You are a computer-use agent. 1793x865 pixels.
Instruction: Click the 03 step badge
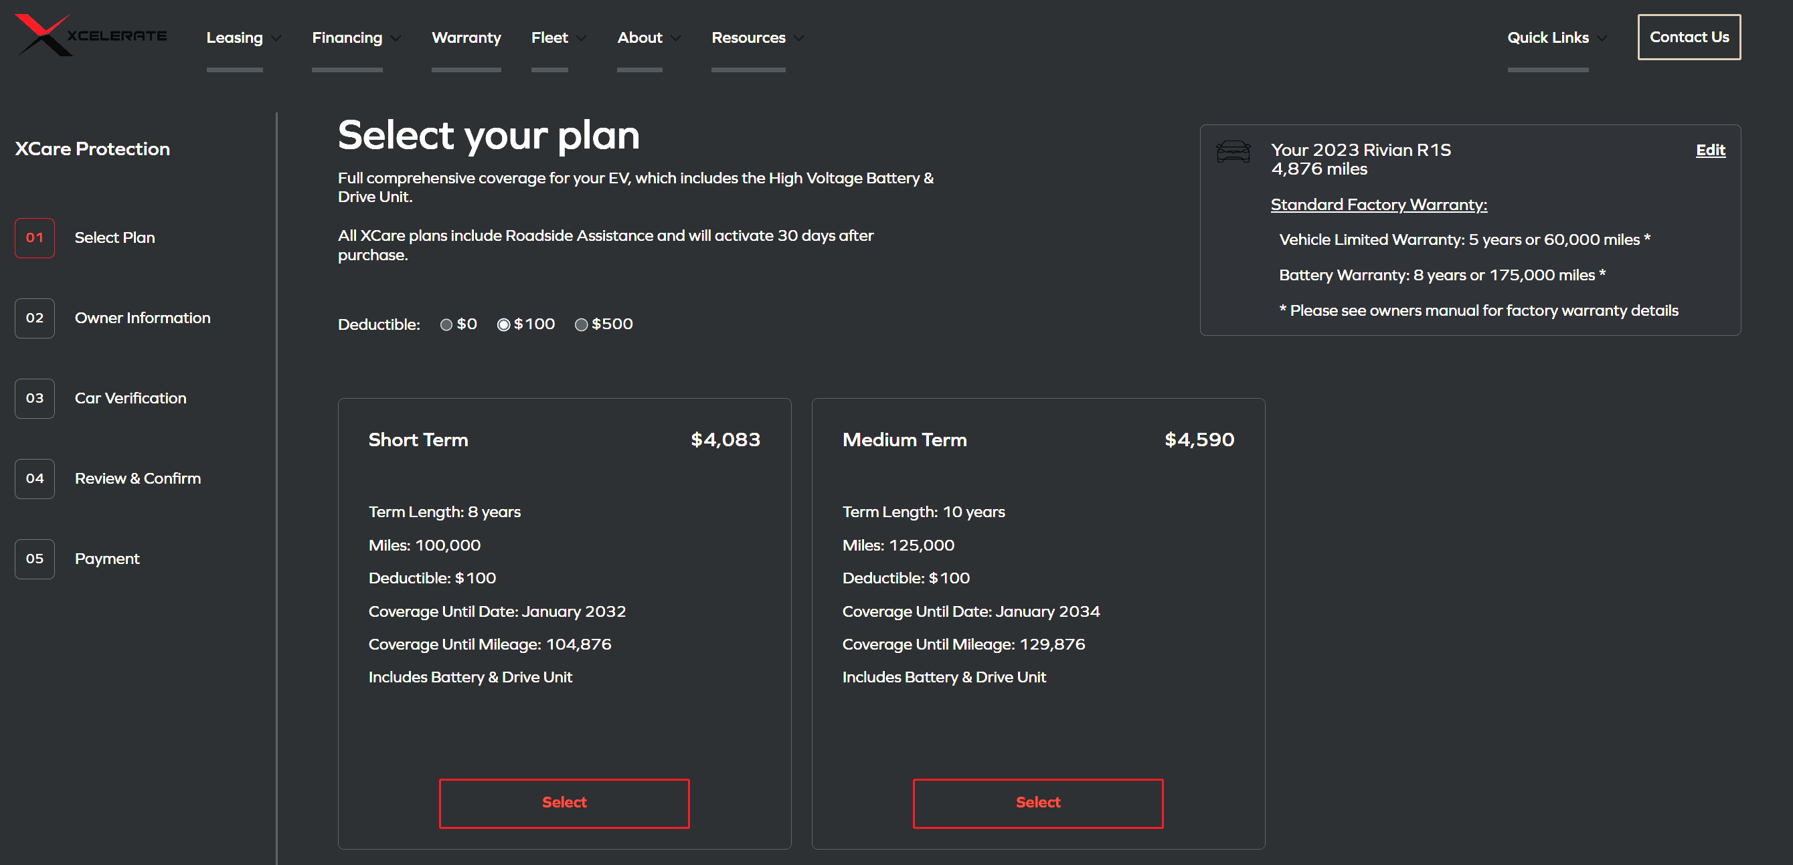35,398
